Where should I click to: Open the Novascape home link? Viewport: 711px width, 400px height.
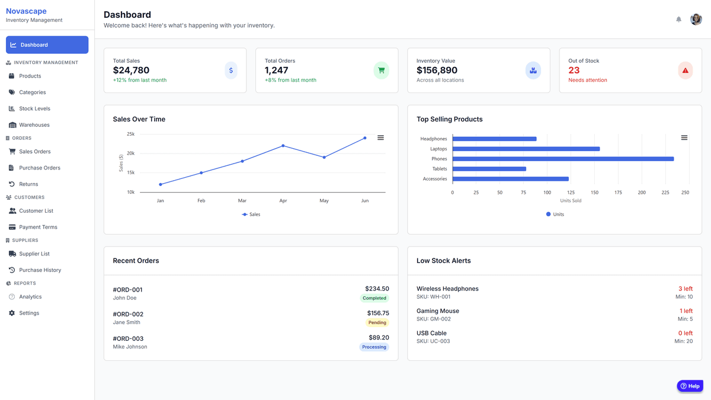tap(26, 11)
